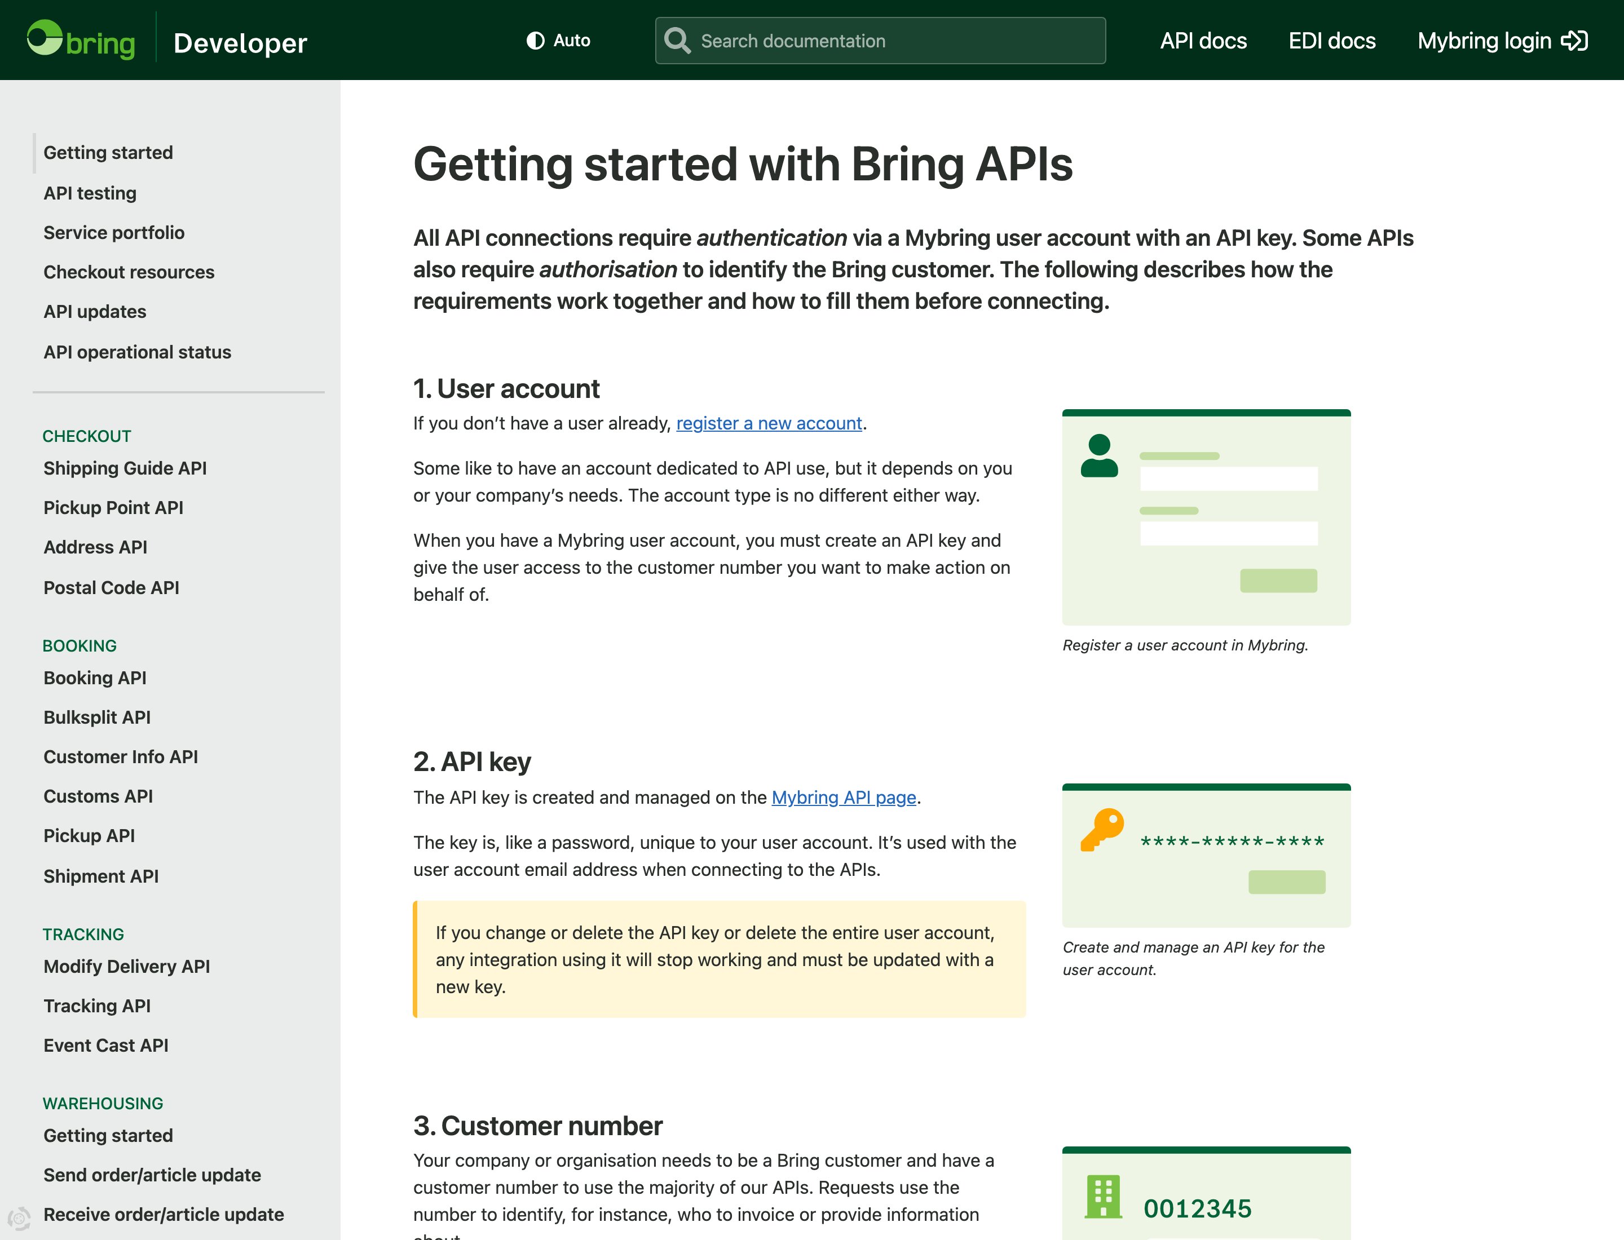Click the TRACKING section heading
Screen dimensions: 1624x1240
tap(83, 935)
